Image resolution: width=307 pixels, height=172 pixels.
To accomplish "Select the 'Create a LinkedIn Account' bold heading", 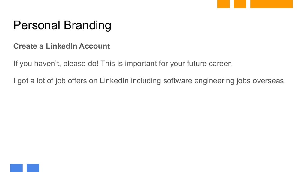I will tap(61, 46).
